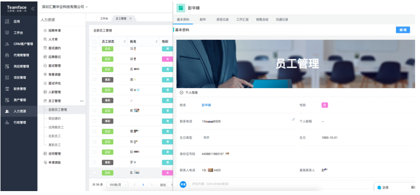
Task: Select 试用期员工 in the employee tree
Action: (56, 127)
